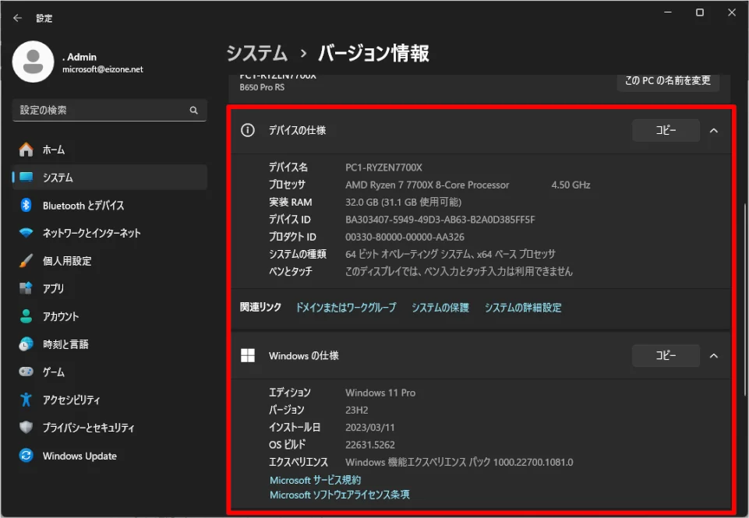Click the microsoft@eizone.net account email
The width and height of the screenshot is (749, 518).
(103, 69)
